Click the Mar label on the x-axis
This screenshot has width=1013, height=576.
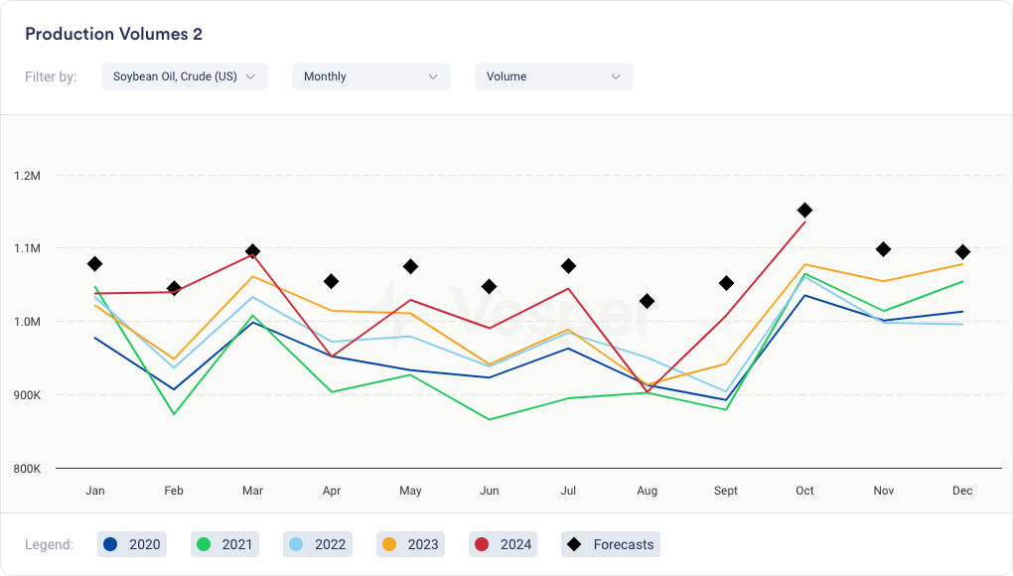253,491
